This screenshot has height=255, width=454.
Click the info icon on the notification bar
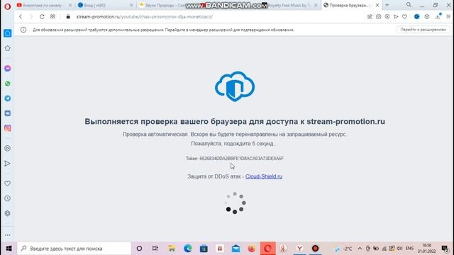23,30
